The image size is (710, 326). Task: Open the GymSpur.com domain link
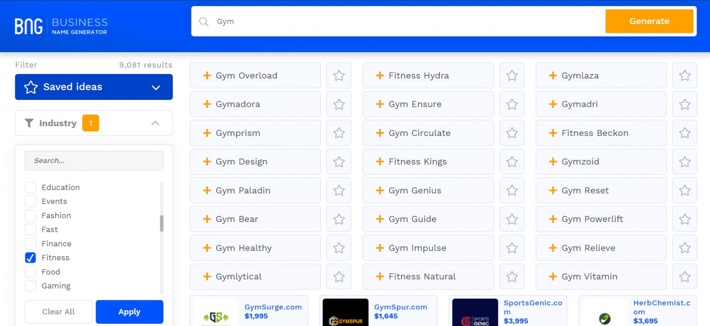(x=400, y=307)
